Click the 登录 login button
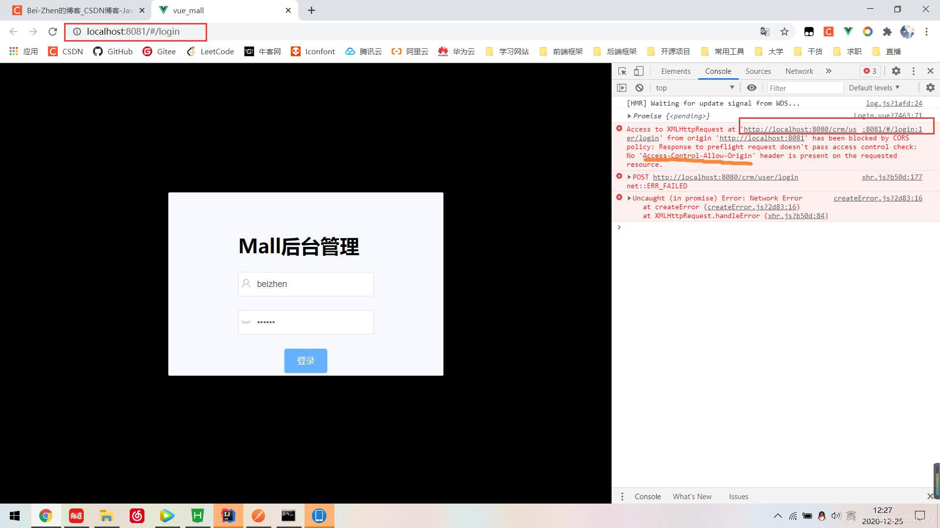This screenshot has height=528, width=940. [305, 361]
